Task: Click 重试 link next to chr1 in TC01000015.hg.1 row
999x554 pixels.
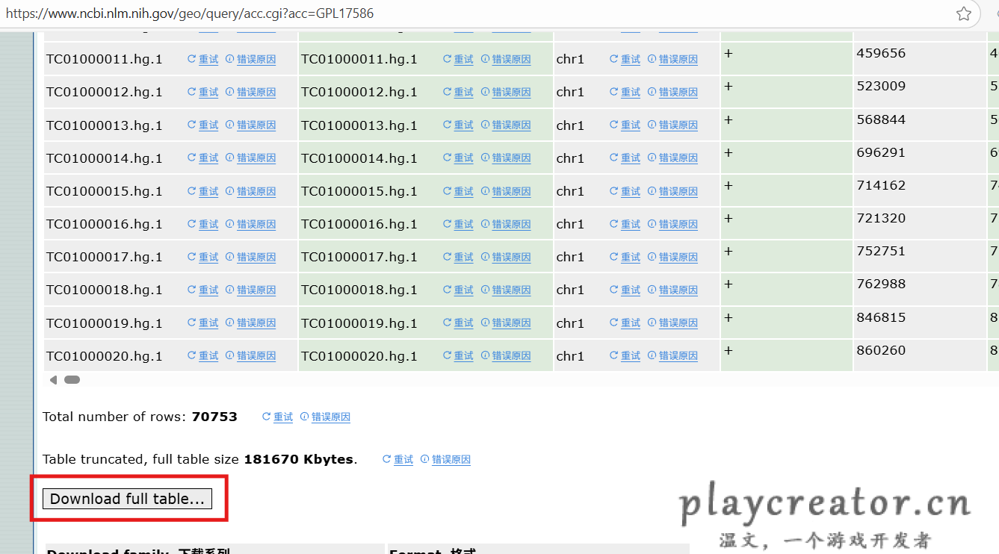Action: [631, 191]
